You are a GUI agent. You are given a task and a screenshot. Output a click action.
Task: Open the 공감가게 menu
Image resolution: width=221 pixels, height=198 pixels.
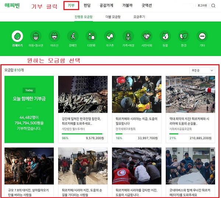[x=106, y=6]
